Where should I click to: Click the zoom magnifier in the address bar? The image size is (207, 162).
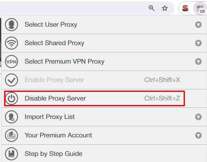coord(152,8)
